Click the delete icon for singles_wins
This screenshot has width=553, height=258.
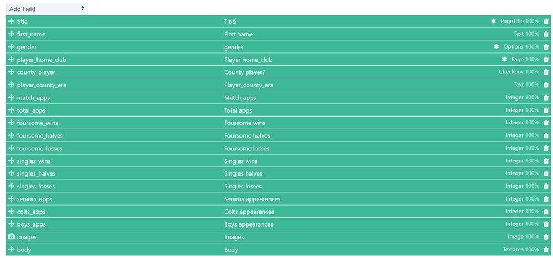(x=546, y=161)
